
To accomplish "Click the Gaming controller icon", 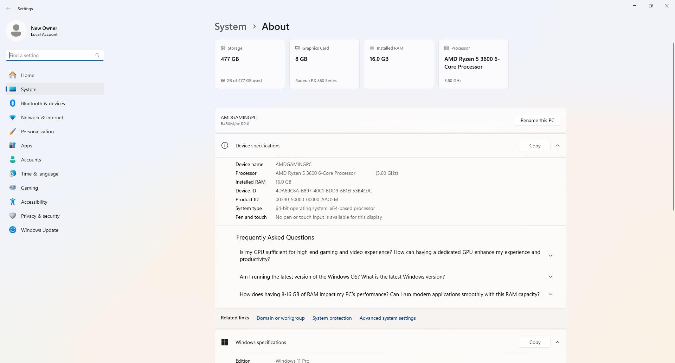I will pos(13,188).
